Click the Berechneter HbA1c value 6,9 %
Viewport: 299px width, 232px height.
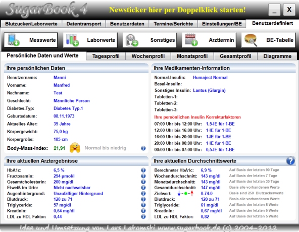point(206,170)
